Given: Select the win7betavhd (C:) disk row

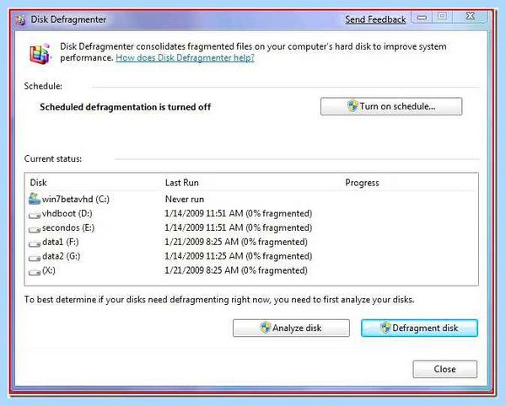Looking at the screenshot, I should point(251,199).
